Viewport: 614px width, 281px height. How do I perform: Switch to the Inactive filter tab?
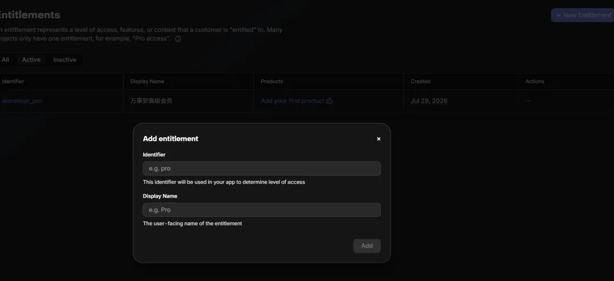pos(65,60)
